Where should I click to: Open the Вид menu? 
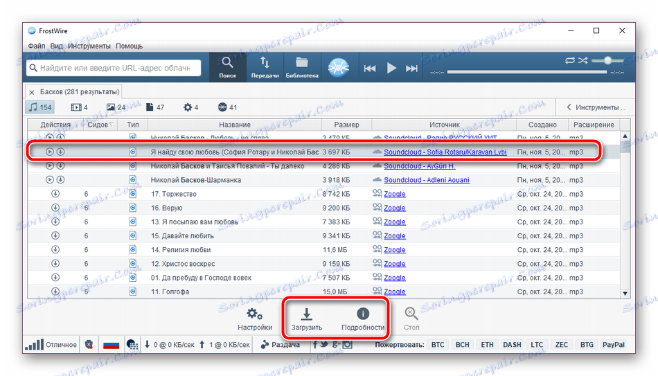coord(56,46)
